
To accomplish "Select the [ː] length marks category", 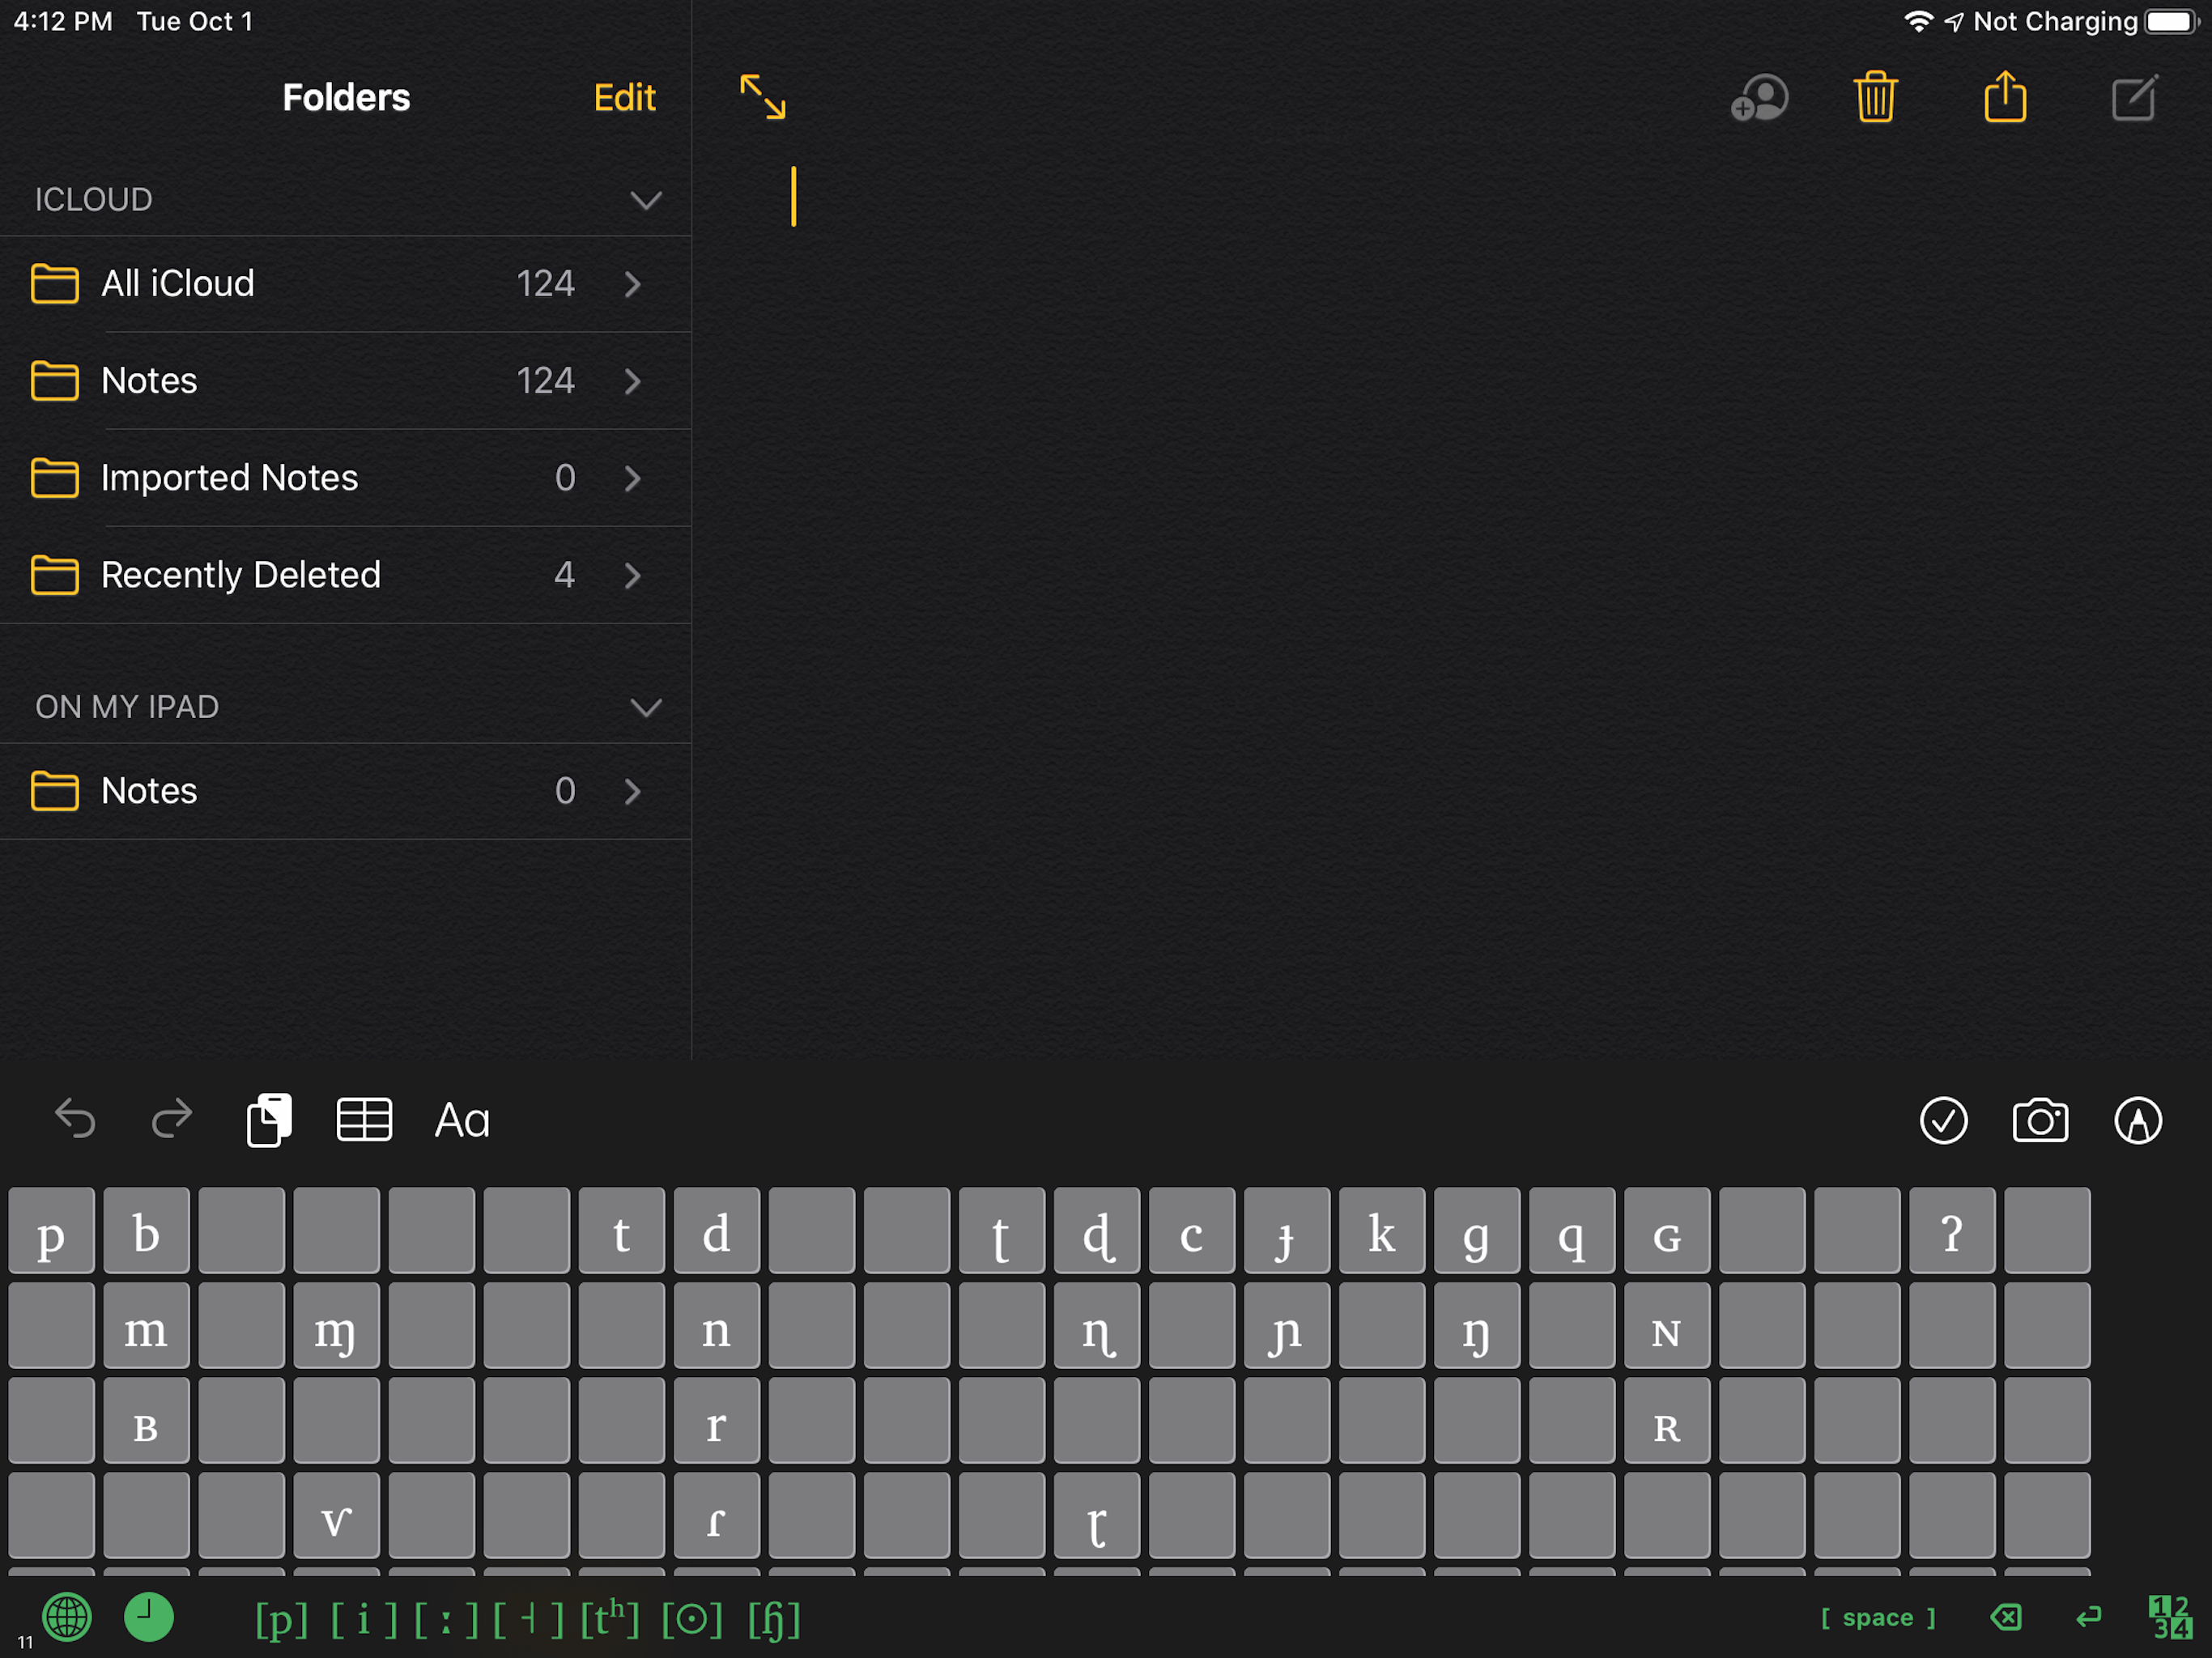I will click(446, 1619).
